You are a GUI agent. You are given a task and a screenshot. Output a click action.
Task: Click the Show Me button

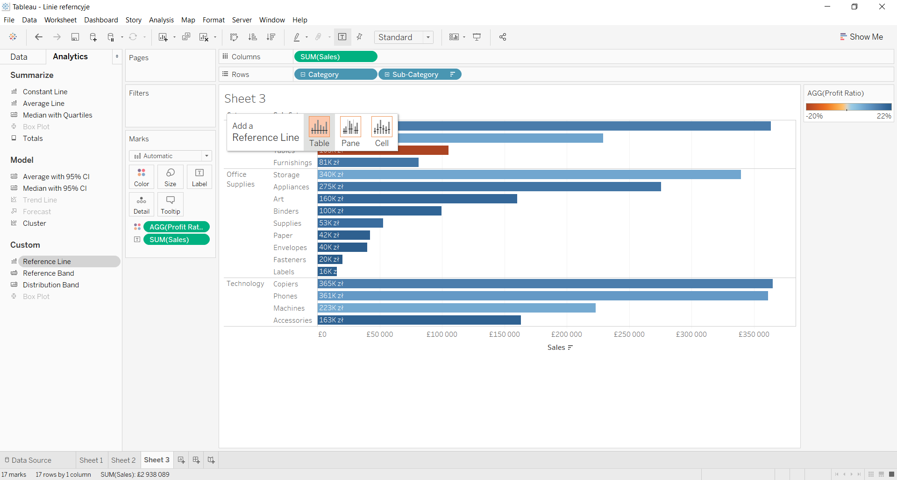tap(861, 37)
